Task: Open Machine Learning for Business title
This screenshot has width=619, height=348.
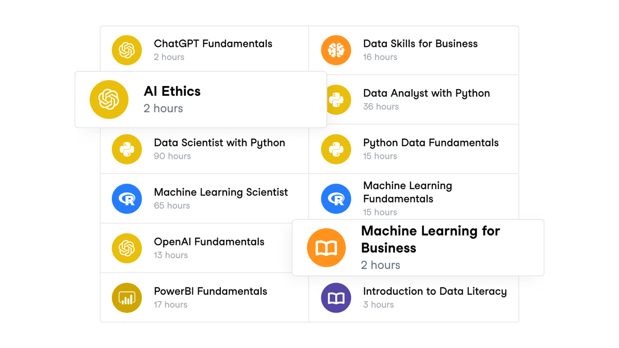Action: pyautogui.click(x=430, y=239)
